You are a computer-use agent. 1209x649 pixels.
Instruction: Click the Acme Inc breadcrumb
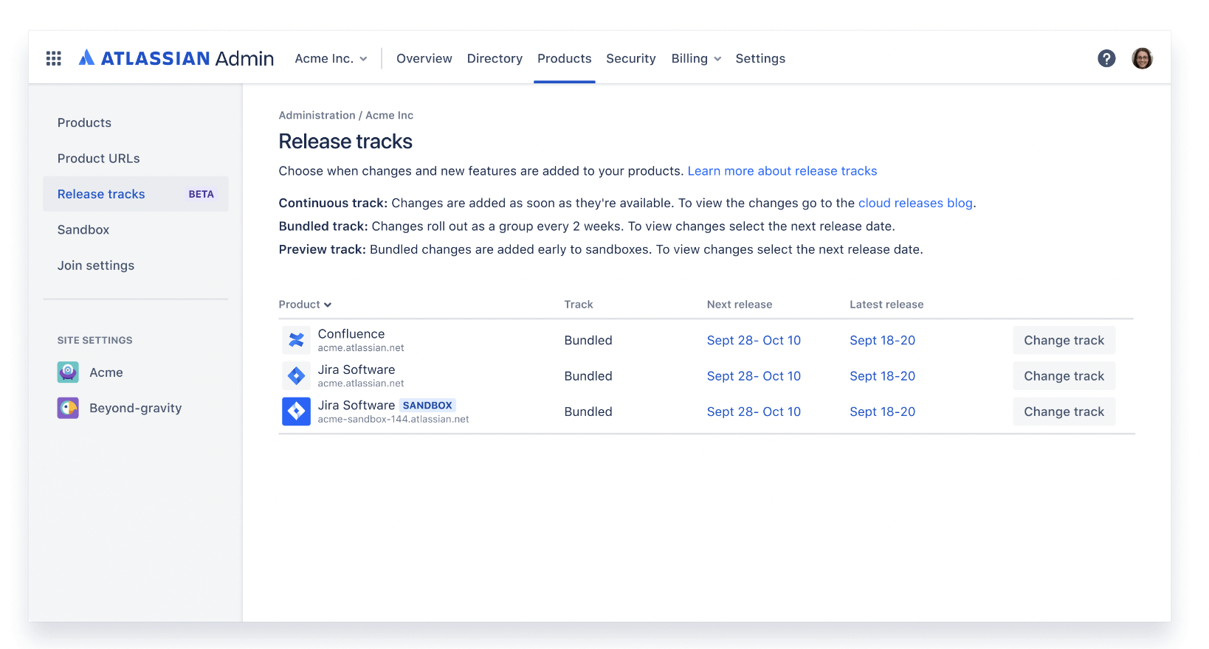pos(389,115)
